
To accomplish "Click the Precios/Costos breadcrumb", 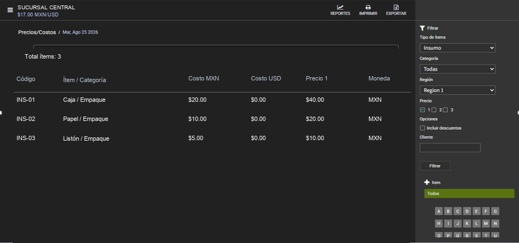I will pos(37,33).
